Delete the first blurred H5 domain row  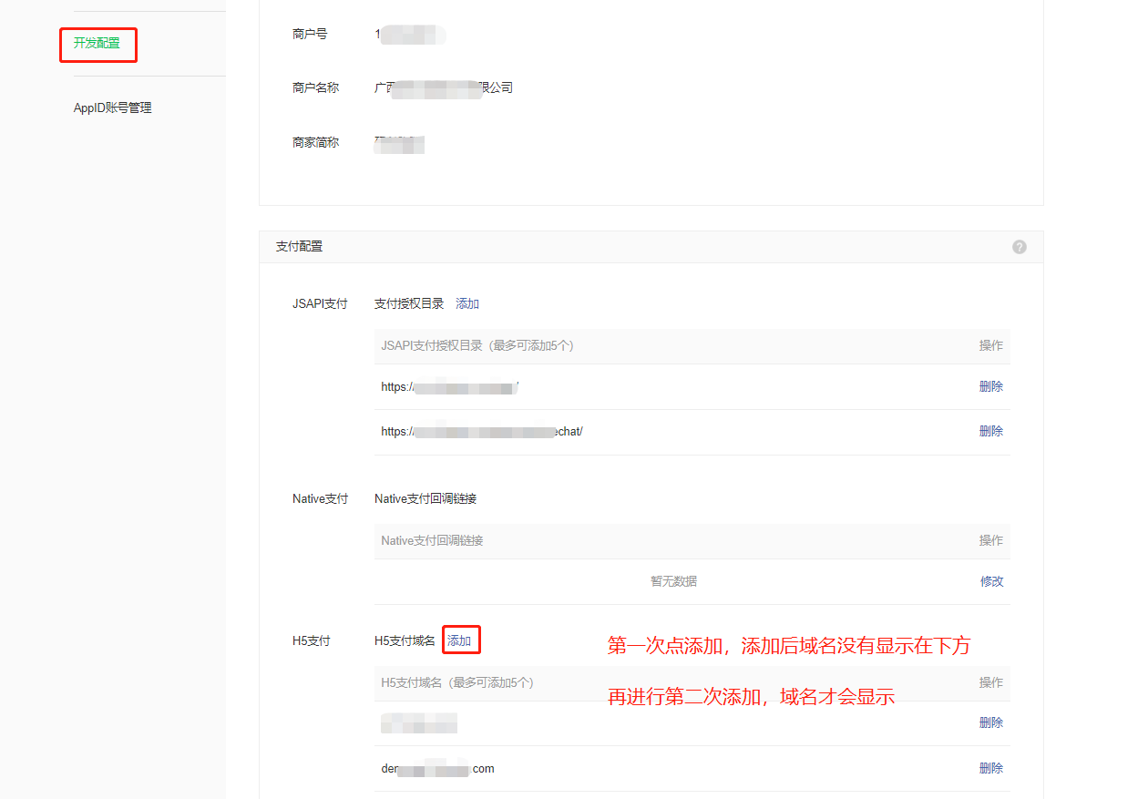991,722
